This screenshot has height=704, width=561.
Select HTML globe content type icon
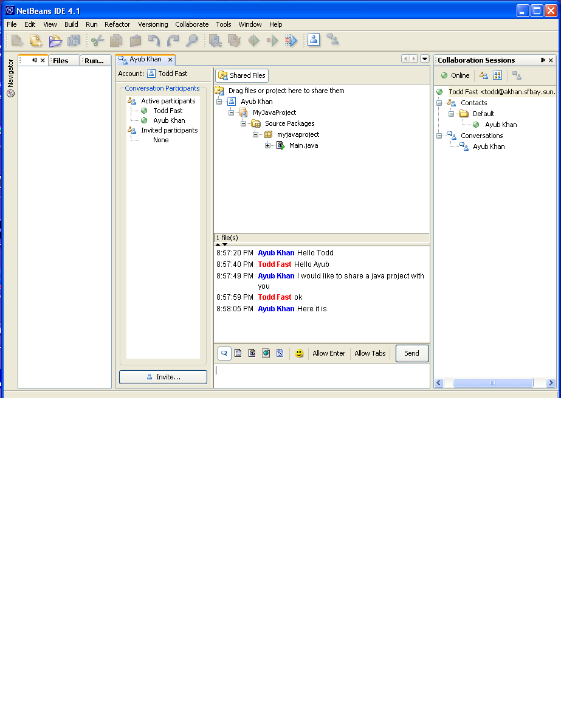(x=266, y=353)
